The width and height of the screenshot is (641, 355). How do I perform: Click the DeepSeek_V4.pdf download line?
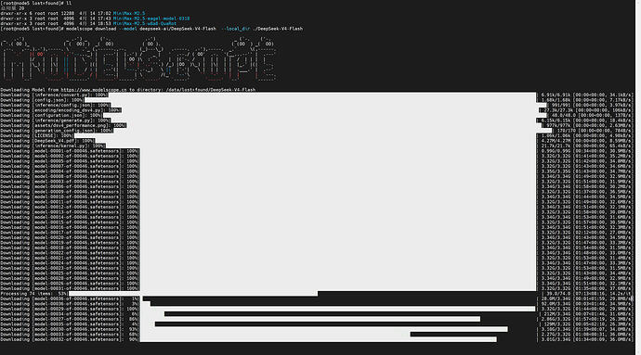pos(316,140)
